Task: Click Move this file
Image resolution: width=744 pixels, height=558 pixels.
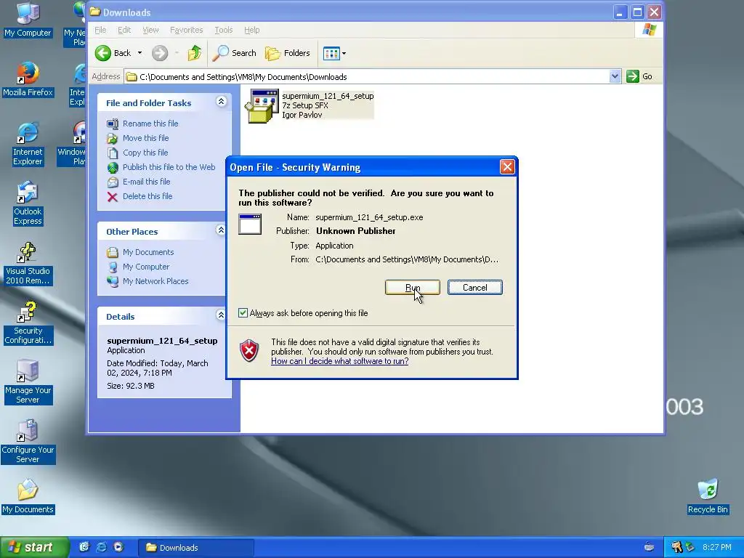Action: pos(145,138)
